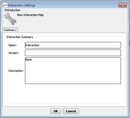
Task: Click the 'None' text in Description box
Action: click(28, 60)
